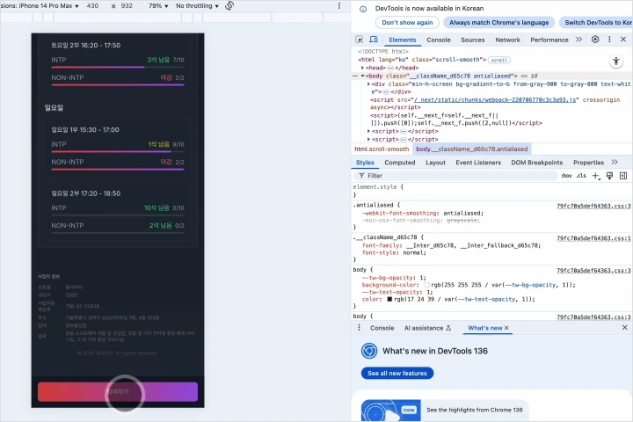Viewport: 633px width, 422px height.
Task: Collapse the body element node
Action: 362,76
